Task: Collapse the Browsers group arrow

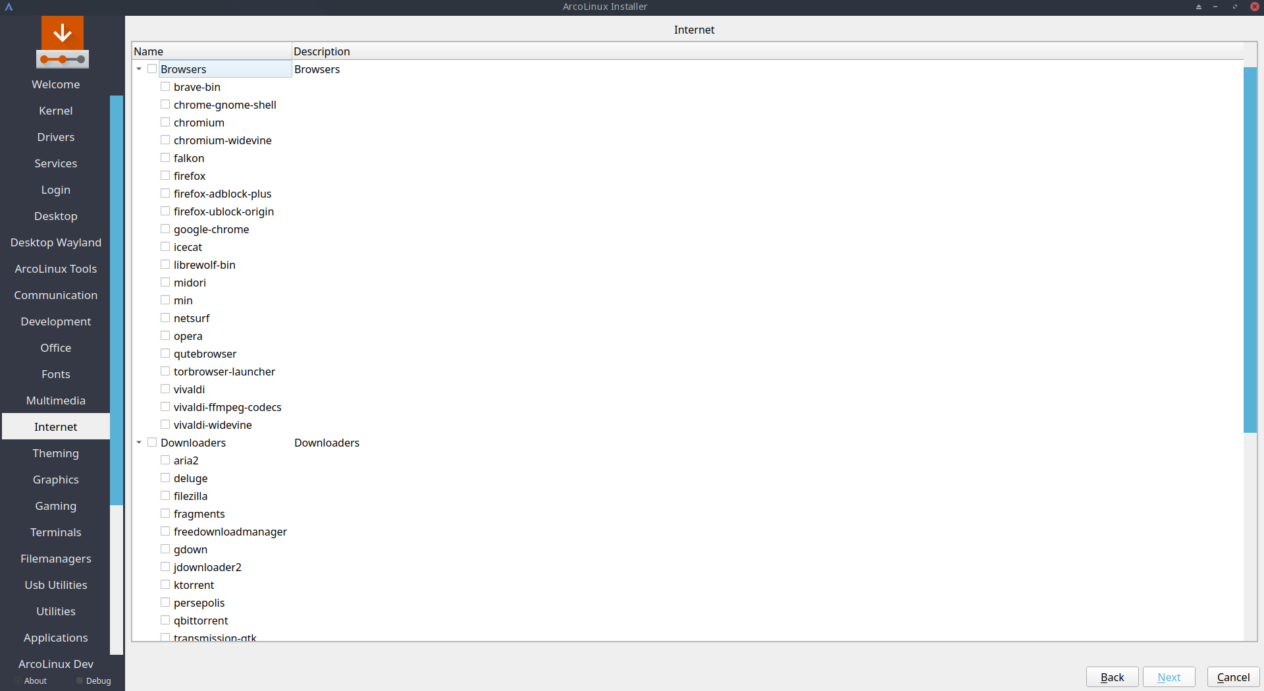Action: tap(139, 69)
